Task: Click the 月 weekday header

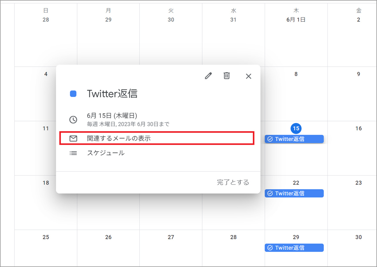Action: click(x=108, y=11)
